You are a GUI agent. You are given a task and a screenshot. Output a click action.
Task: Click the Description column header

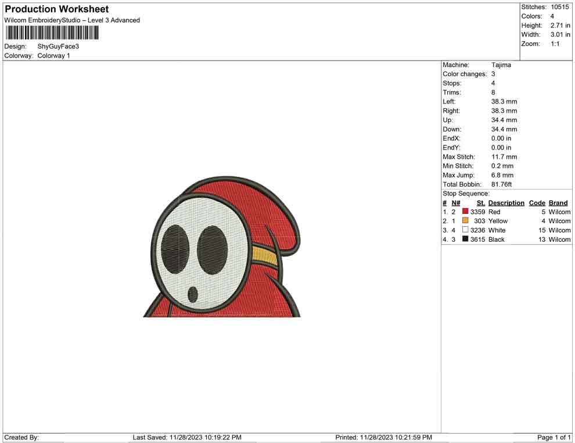[506, 203]
